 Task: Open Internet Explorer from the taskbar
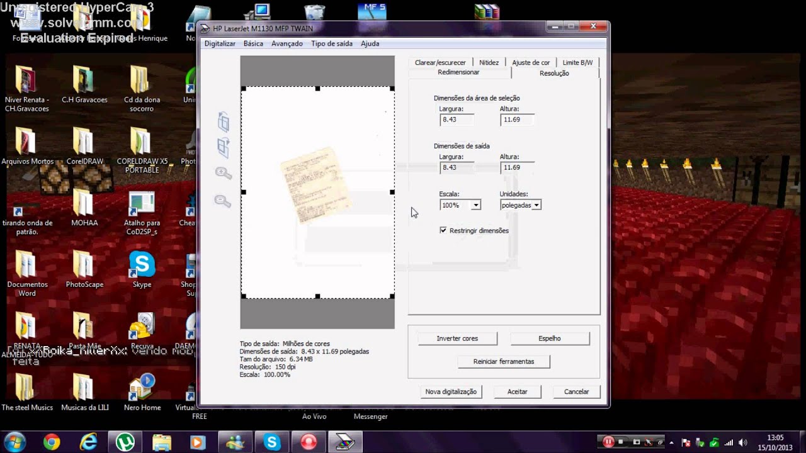pos(88,442)
